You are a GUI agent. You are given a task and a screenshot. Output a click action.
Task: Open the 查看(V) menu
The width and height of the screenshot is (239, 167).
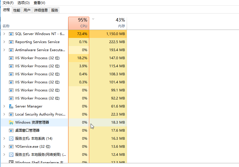click(39, 3)
